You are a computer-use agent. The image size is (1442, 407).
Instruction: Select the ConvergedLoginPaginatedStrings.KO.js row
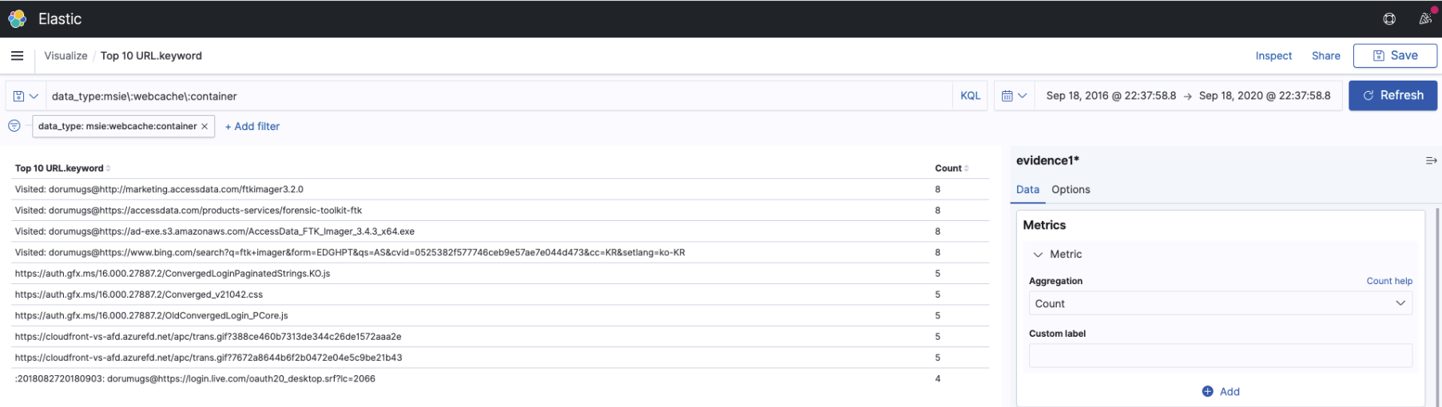point(501,274)
